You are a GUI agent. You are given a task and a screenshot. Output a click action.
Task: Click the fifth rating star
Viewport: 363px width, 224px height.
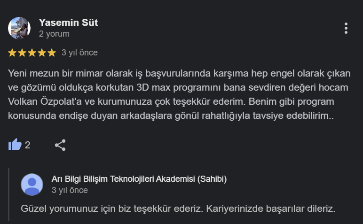click(x=51, y=53)
